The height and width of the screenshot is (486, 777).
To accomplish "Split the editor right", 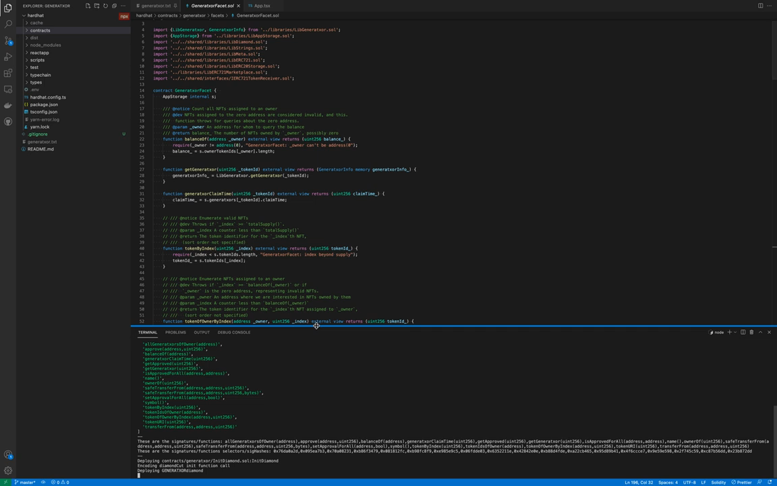I will pyautogui.click(x=760, y=6).
